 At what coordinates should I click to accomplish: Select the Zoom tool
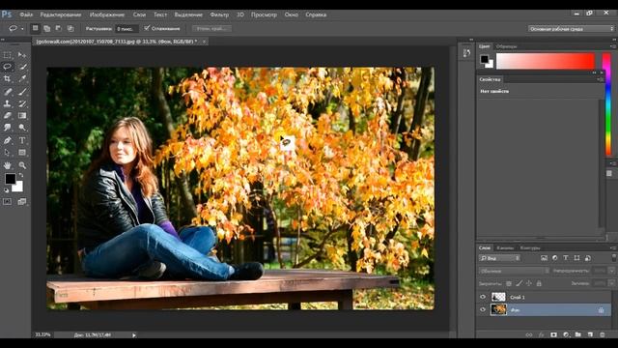tap(22, 165)
